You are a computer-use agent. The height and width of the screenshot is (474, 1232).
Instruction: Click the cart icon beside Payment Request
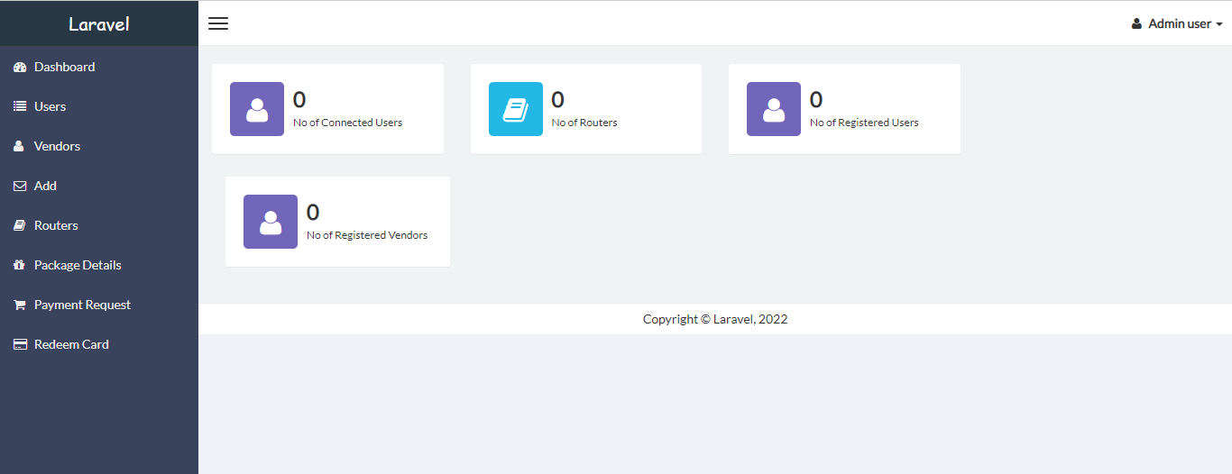click(x=20, y=305)
